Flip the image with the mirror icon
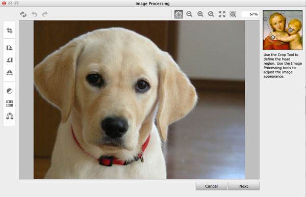306x197 pixels. tap(9, 72)
